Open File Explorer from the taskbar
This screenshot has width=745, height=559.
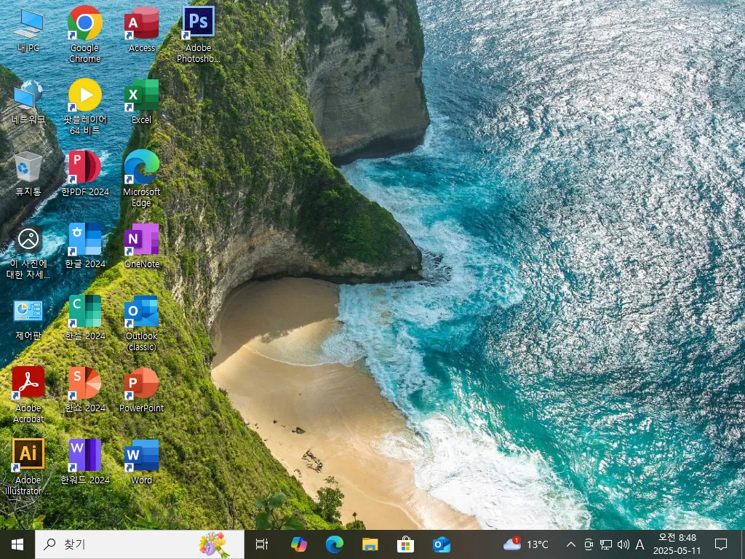370,544
